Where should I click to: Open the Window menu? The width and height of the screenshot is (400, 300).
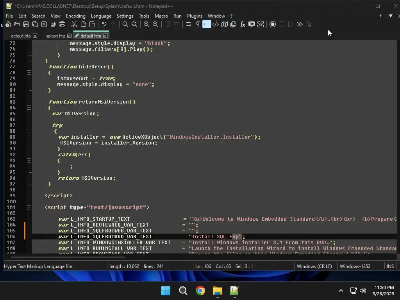click(216, 16)
